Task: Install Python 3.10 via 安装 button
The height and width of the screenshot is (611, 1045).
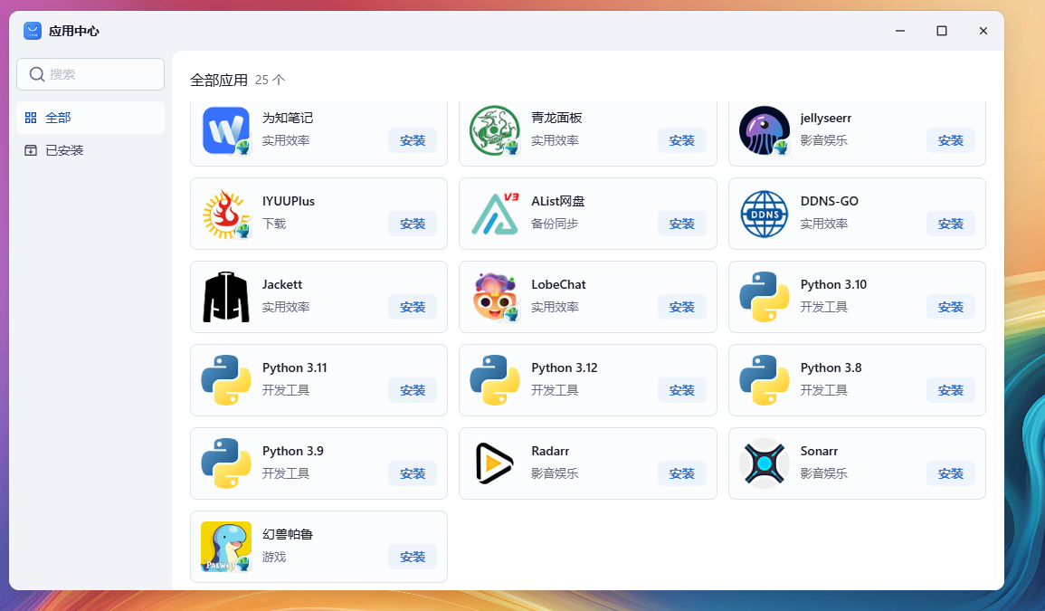Action: (950, 307)
